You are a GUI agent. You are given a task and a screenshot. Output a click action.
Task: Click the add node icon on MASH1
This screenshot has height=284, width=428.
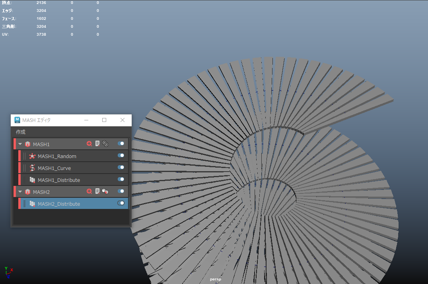[89, 144]
